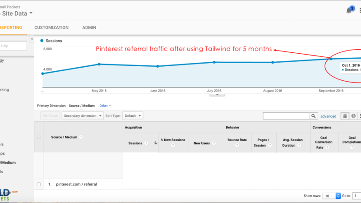Open the Other primary dimension link

coord(105,106)
